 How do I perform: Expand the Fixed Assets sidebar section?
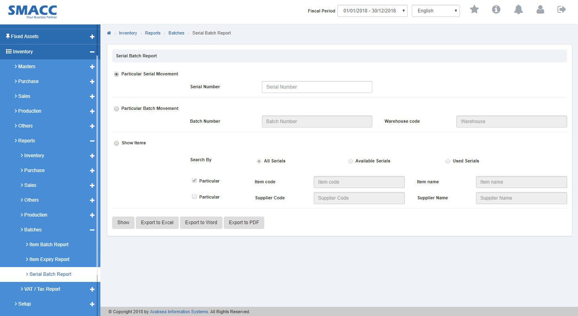pos(92,36)
